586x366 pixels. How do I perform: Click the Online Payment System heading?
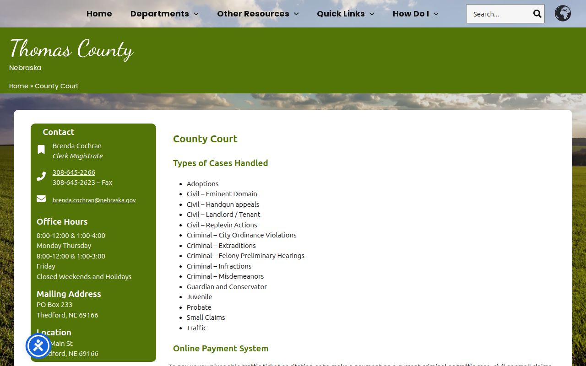coord(221,349)
